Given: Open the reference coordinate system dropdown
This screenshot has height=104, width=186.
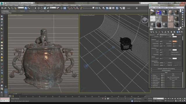Looking at the screenshot, I should coord(53,8).
